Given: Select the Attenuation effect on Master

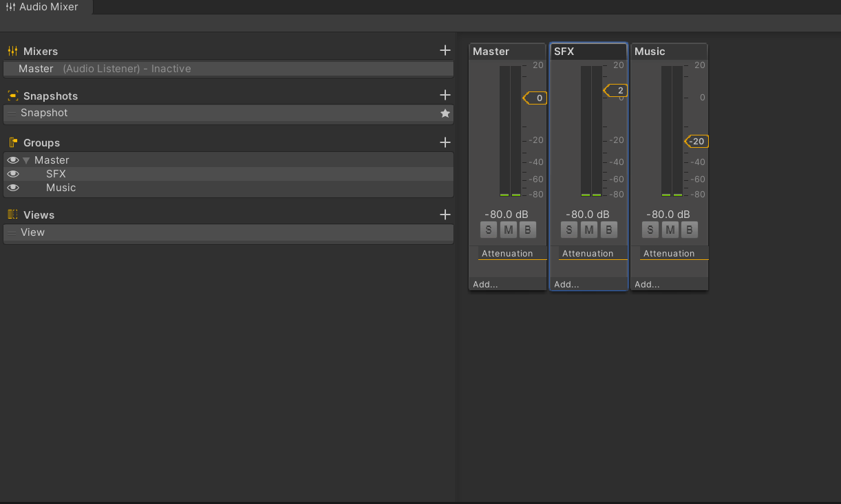Looking at the screenshot, I should pyautogui.click(x=507, y=254).
